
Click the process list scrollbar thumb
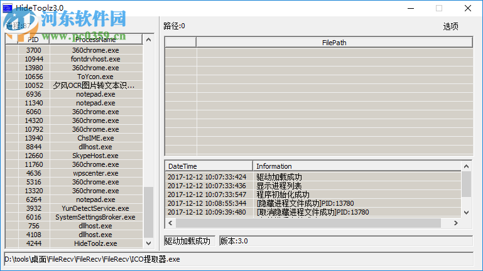(x=148, y=212)
